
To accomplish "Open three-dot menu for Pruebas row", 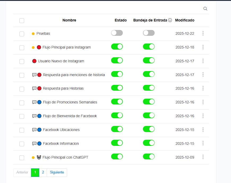I will pos(203,33).
